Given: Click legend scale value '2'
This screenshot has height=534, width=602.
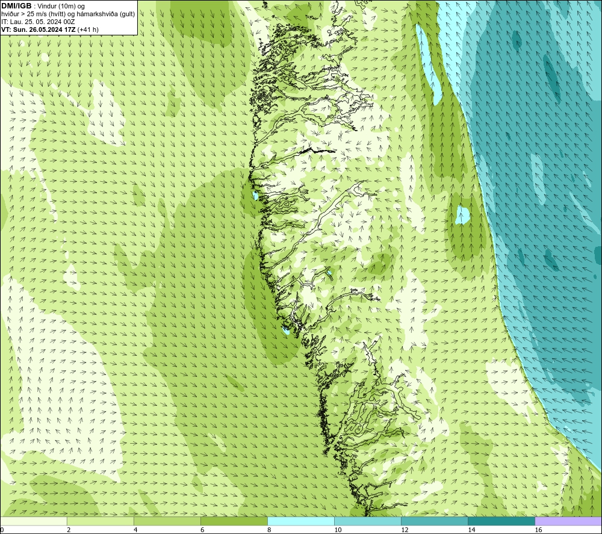Looking at the screenshot, I should 69,530.
